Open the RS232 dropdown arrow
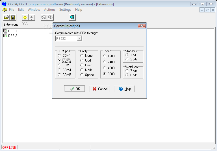 79,39
